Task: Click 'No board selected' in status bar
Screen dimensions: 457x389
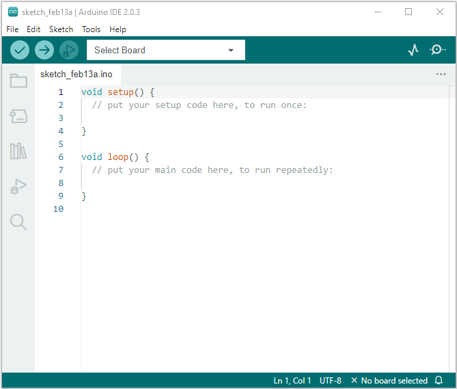Action: tap(389, 381)
